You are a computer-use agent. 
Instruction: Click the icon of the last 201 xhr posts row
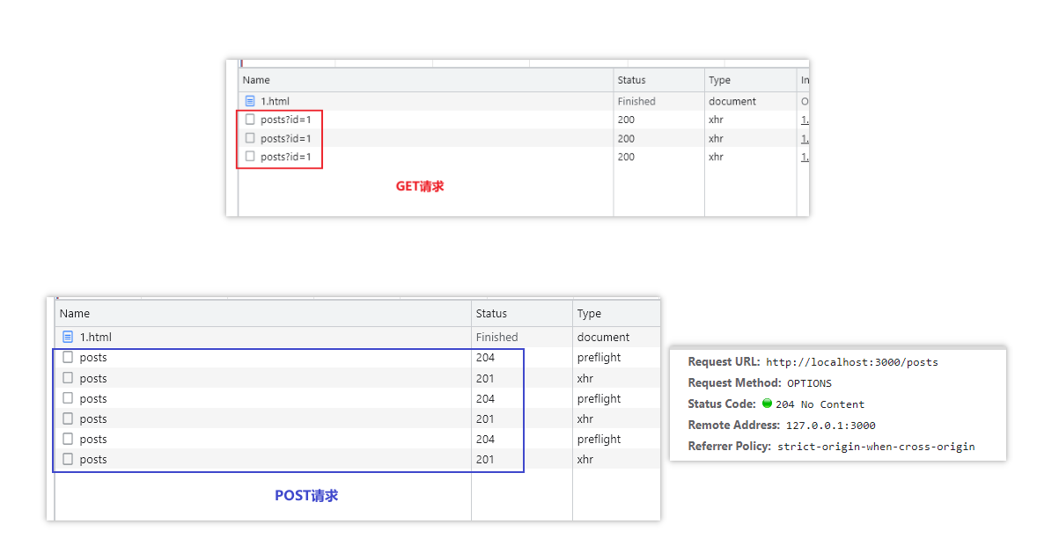[68, 459]
